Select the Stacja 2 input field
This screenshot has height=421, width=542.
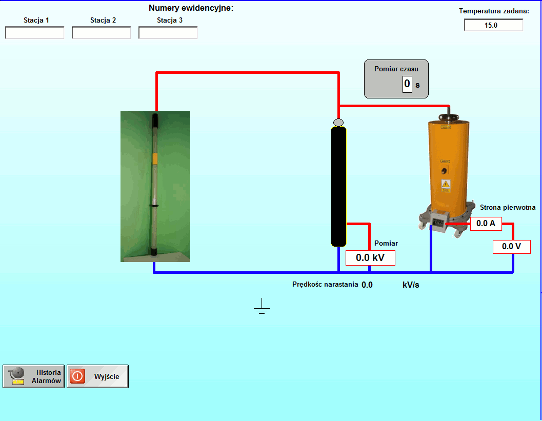click(x=102, y=33)
